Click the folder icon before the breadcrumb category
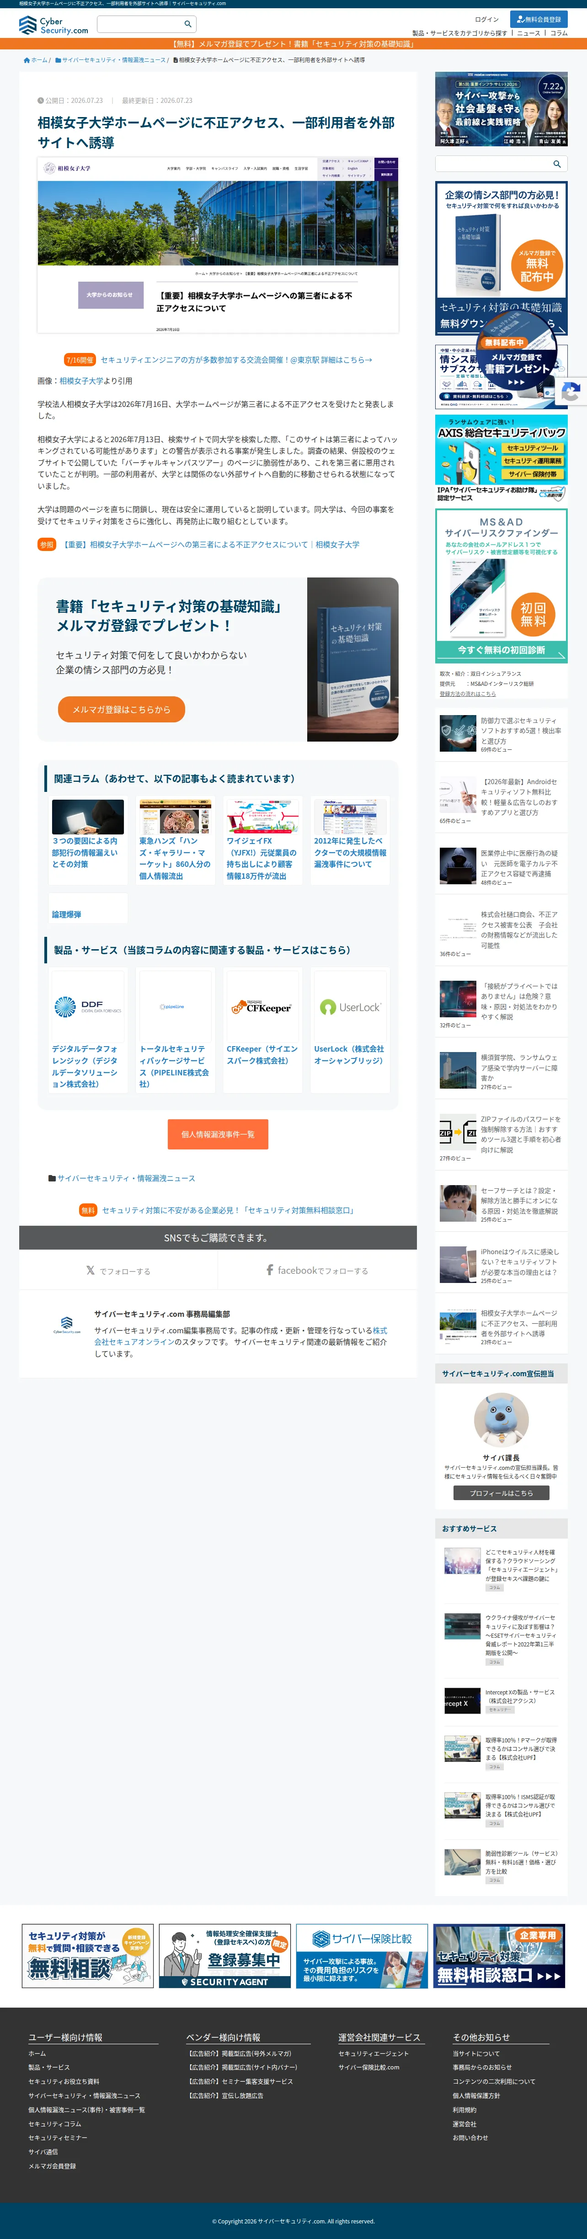 [x=58, y=60]
